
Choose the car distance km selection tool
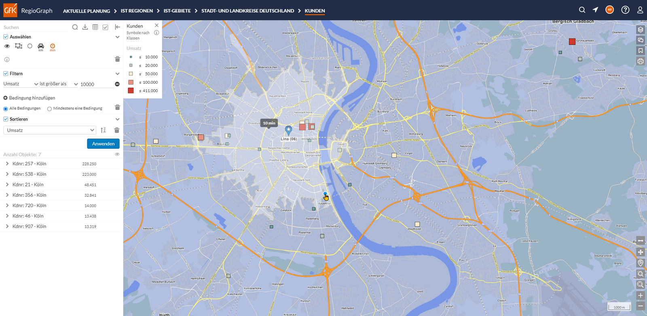[41, 47]
